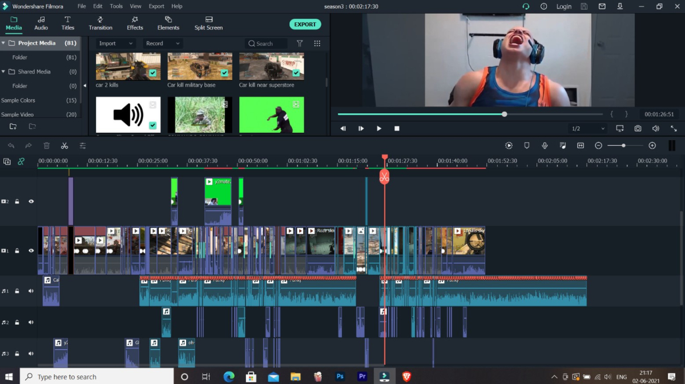685x384 pixels.
Task: Open the Effects tab
Action: (x=135, y=23)
